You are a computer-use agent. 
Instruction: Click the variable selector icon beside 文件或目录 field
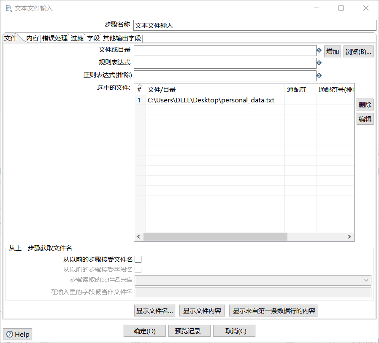tap(319, 50)
